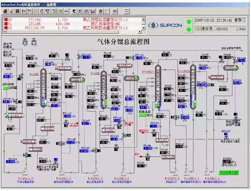This screenshot has width=251, height=191.
Task: Open the PIC1104 pressure value box
Action: click(x=202, y=68)
